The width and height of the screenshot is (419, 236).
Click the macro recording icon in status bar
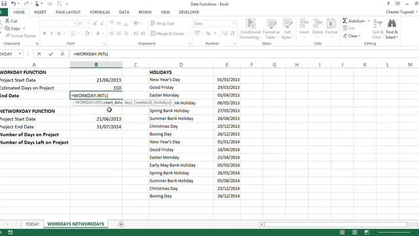pos(10,232)
